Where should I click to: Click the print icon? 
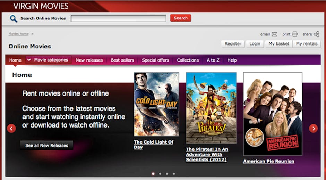coord(295,34)
